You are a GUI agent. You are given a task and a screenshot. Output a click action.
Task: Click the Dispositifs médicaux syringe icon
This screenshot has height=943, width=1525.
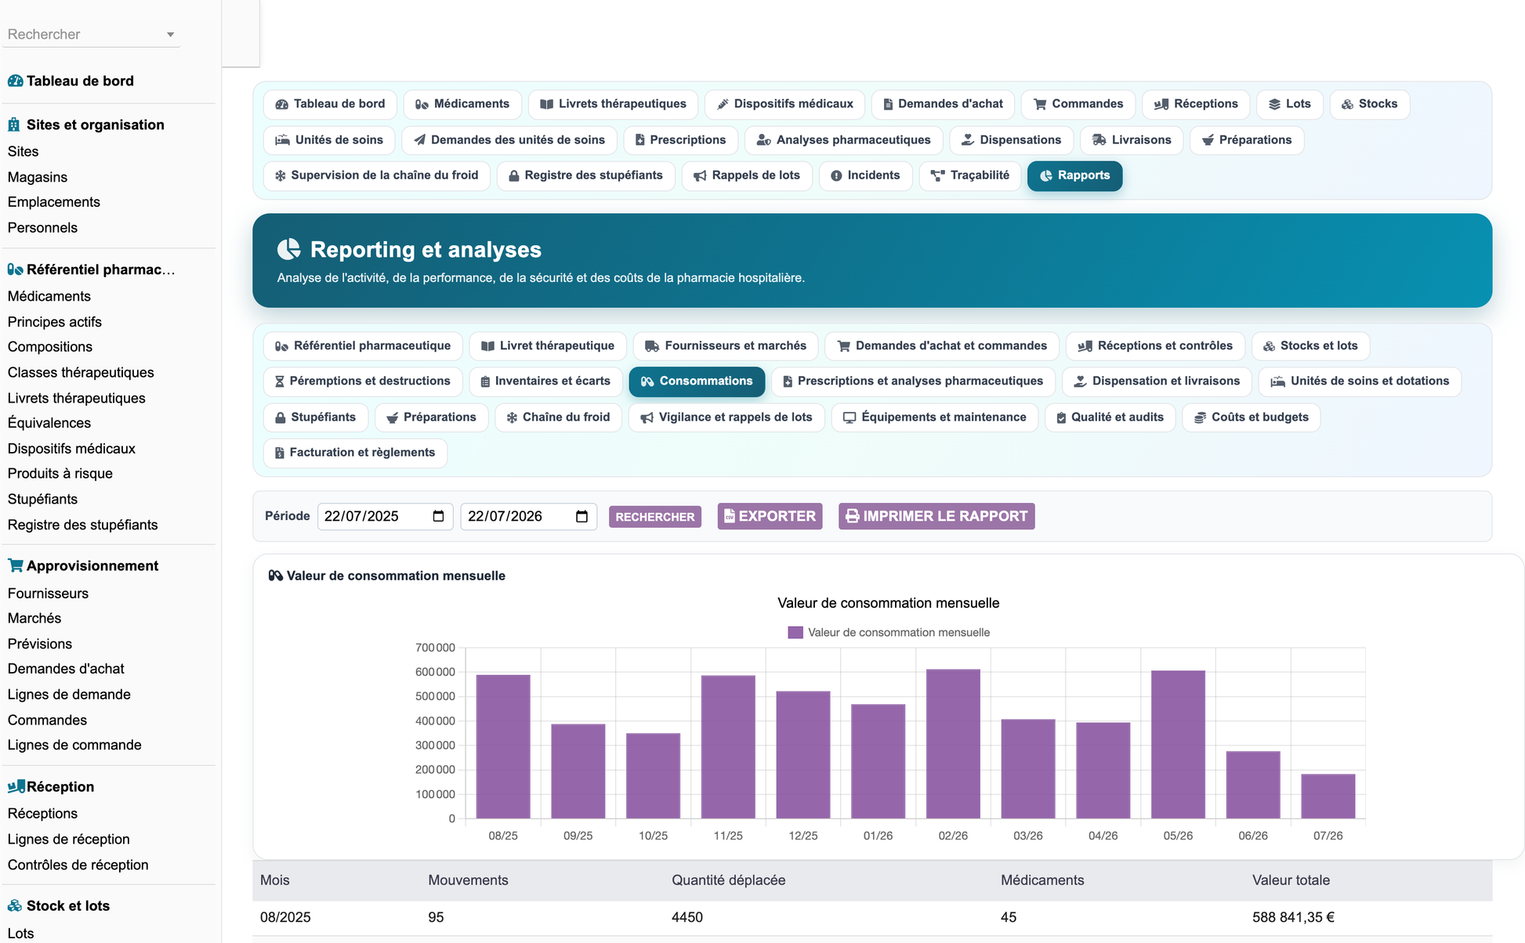(x=723, y=104)
